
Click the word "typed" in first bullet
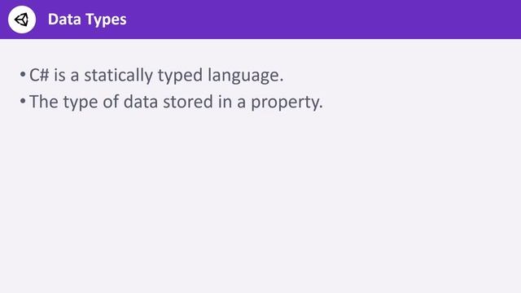click(x=180, y=76)
